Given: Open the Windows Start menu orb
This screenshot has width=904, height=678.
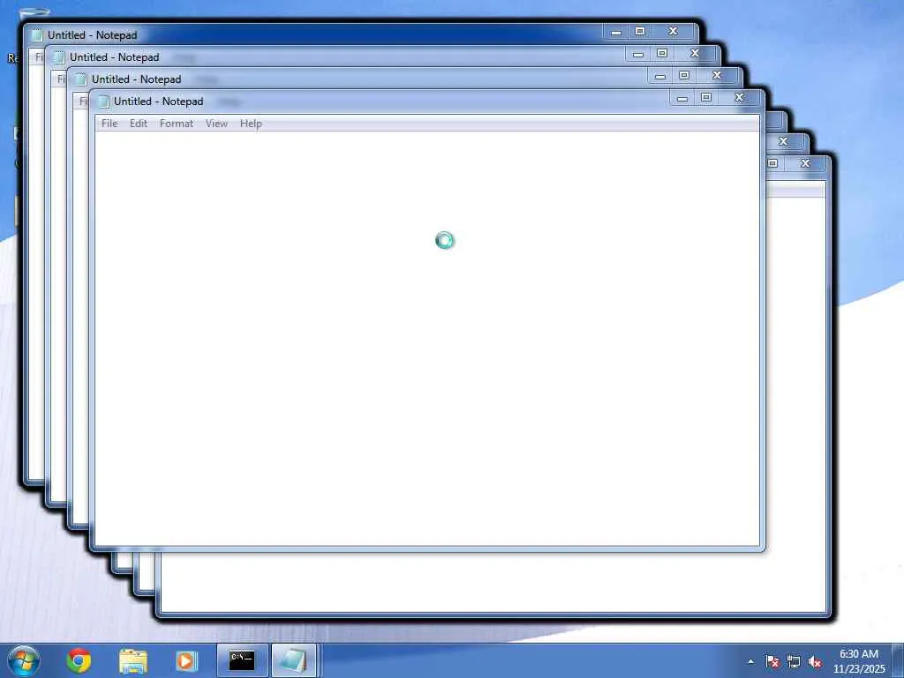Looking at the screenshot, I should 24,660.
